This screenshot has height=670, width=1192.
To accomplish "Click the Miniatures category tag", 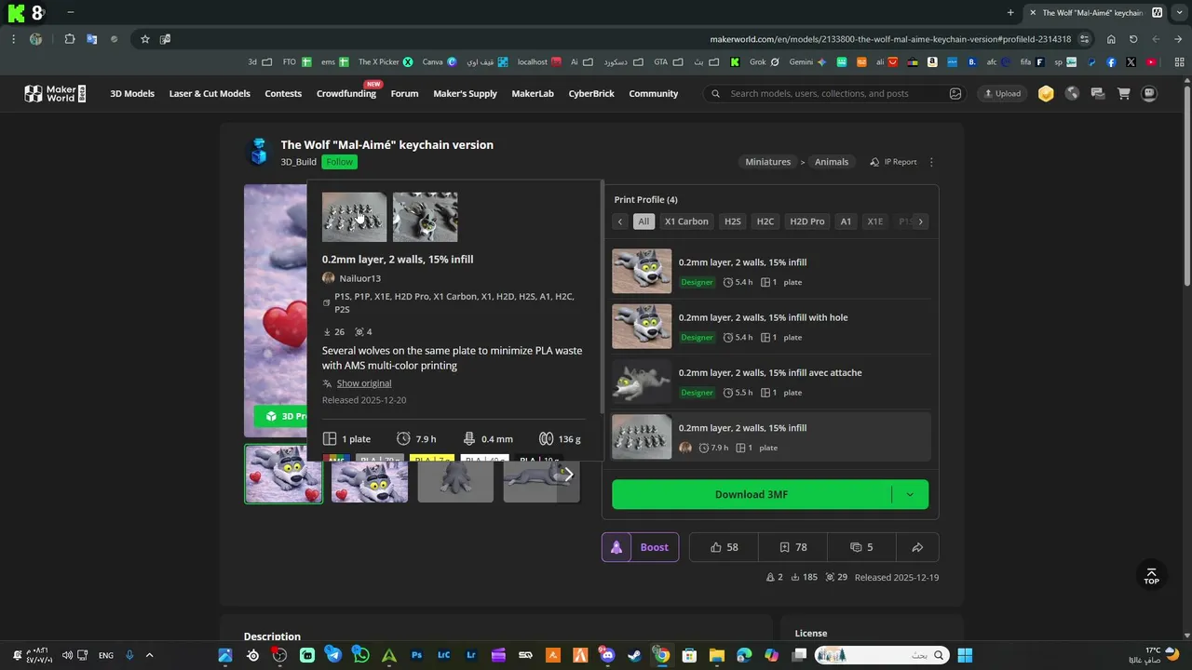I will tap(768, 162).
